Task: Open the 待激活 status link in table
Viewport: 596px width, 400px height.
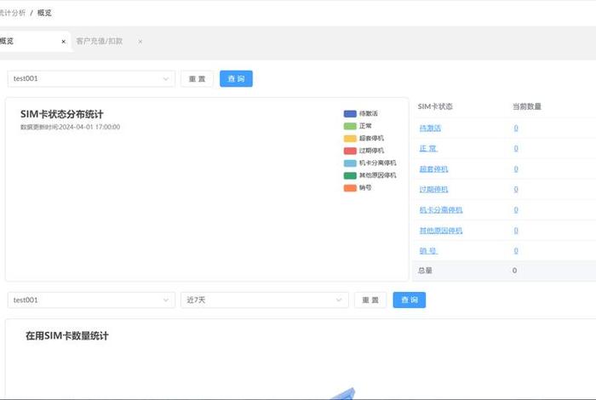Action: (430, 128)
